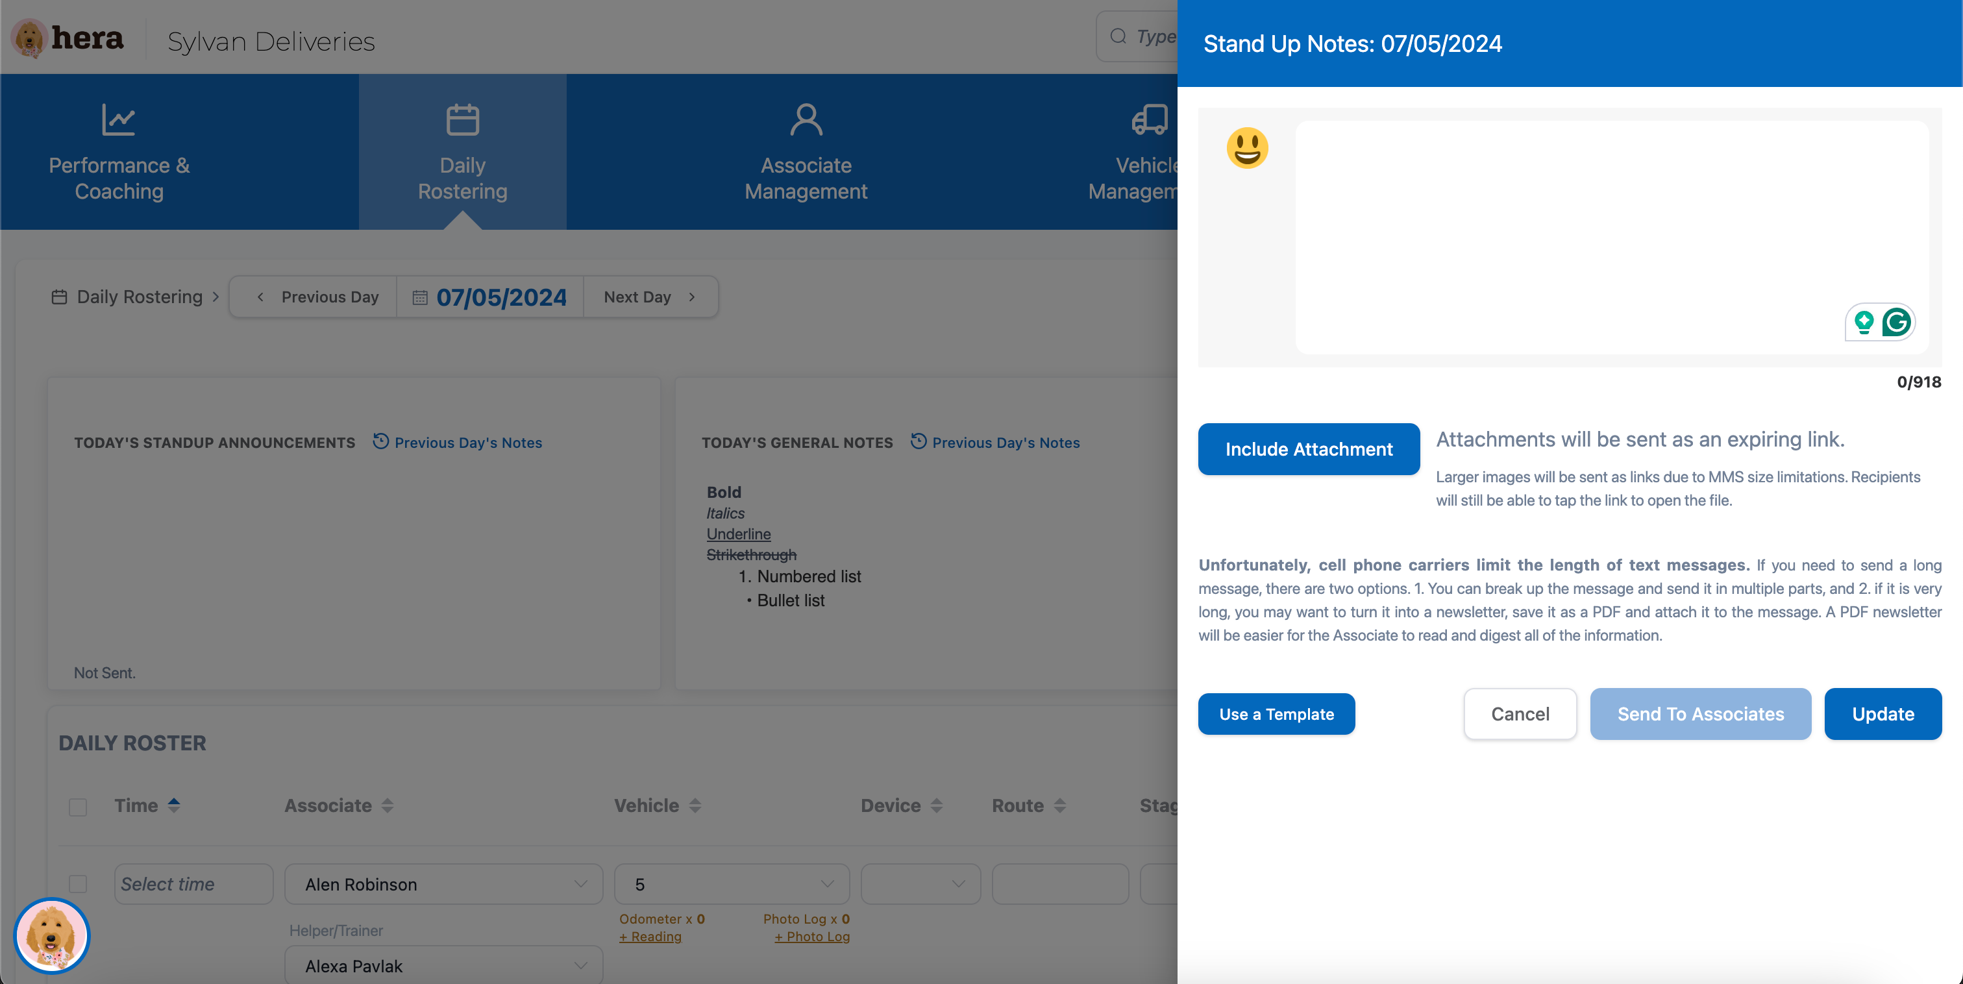Click the Use a Template button

(x=1276, y=714)
